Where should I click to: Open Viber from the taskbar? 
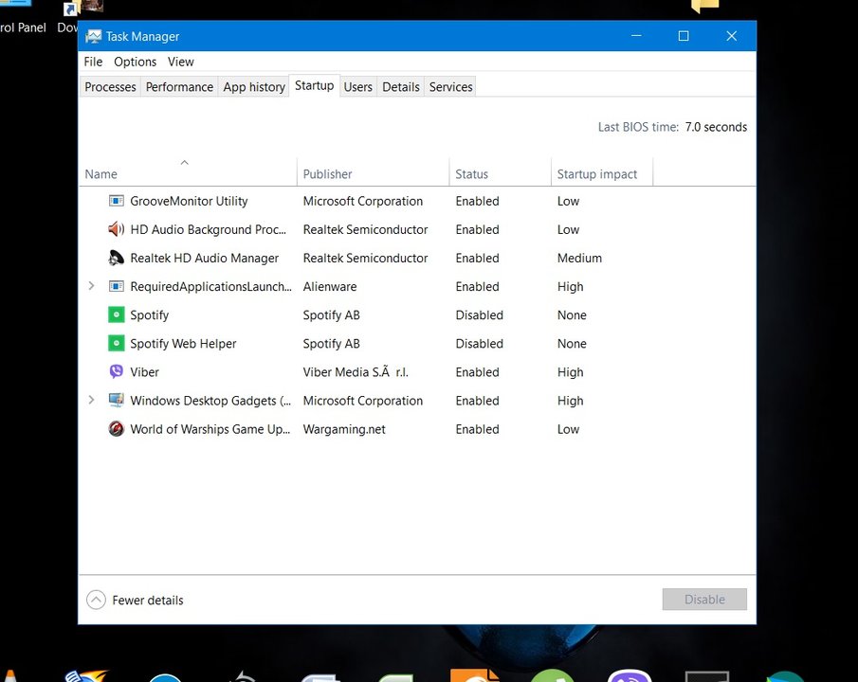click(x=629, y=675)
